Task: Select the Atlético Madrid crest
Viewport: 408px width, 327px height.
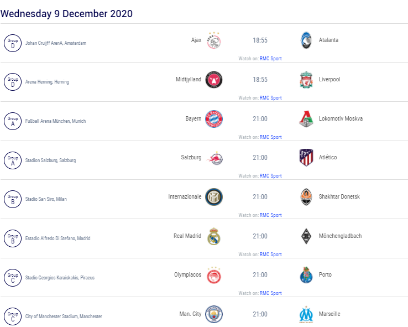Action: tap(306, 158)
